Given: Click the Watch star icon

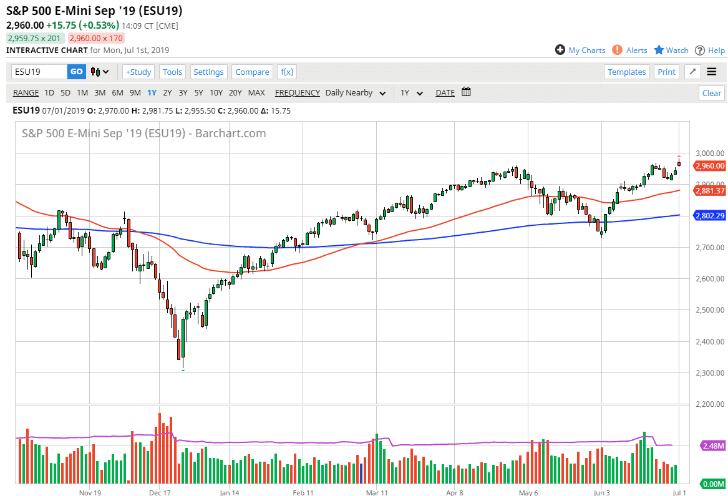Looking at the screenshot, I should pos(661,50).
